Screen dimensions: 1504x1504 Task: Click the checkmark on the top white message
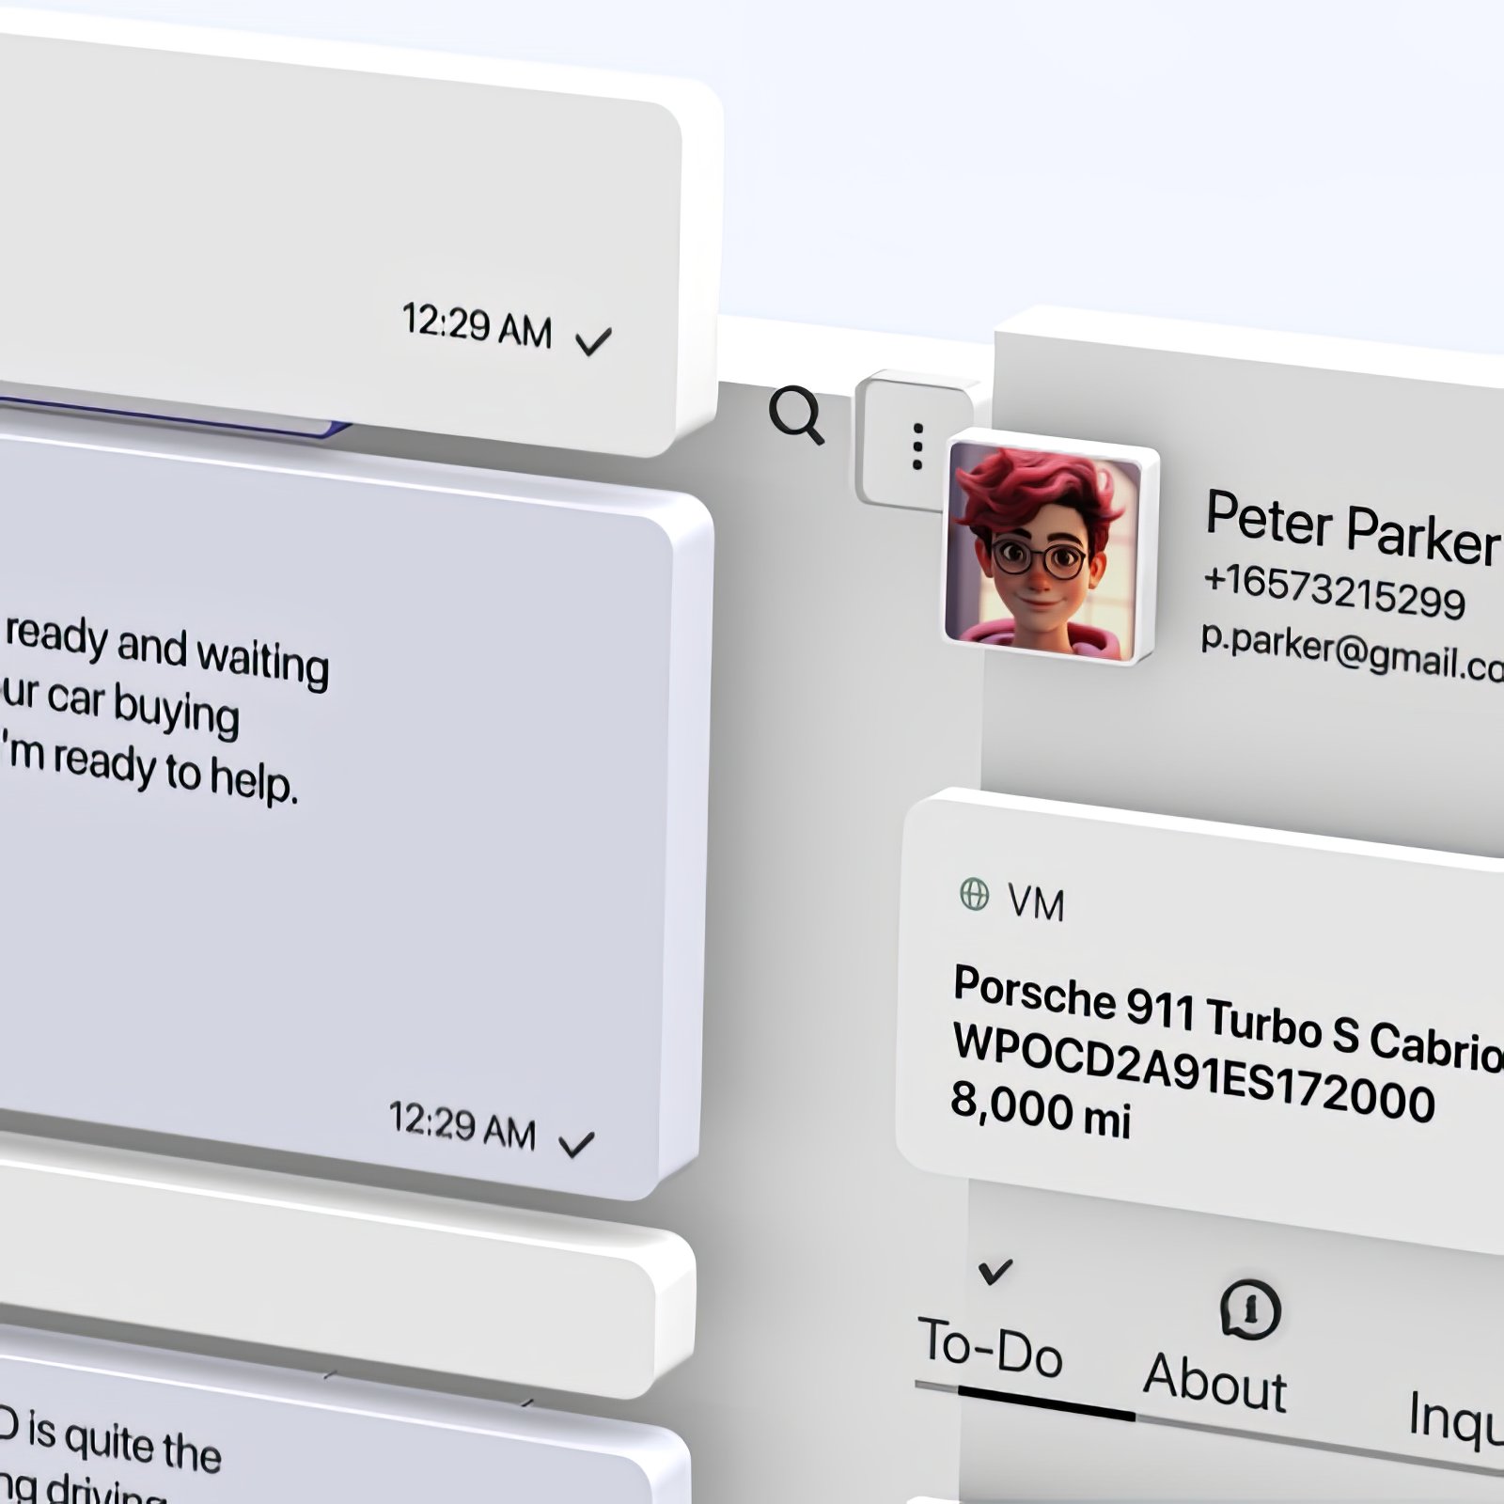[x=593, y=341]
